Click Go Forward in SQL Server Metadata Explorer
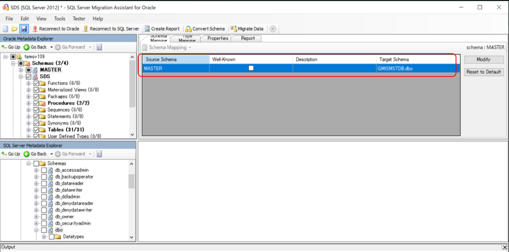509x252 pixels. [x=70, y=154]
